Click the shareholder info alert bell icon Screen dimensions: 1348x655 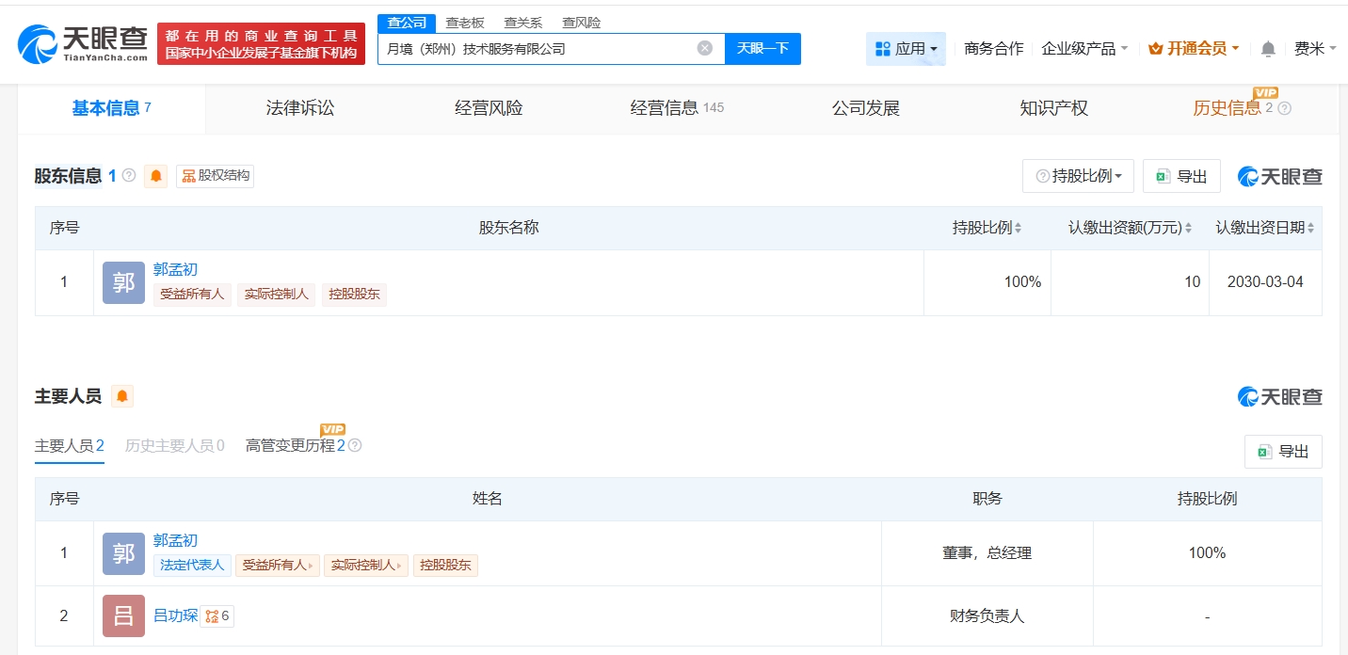pos(156,176)
